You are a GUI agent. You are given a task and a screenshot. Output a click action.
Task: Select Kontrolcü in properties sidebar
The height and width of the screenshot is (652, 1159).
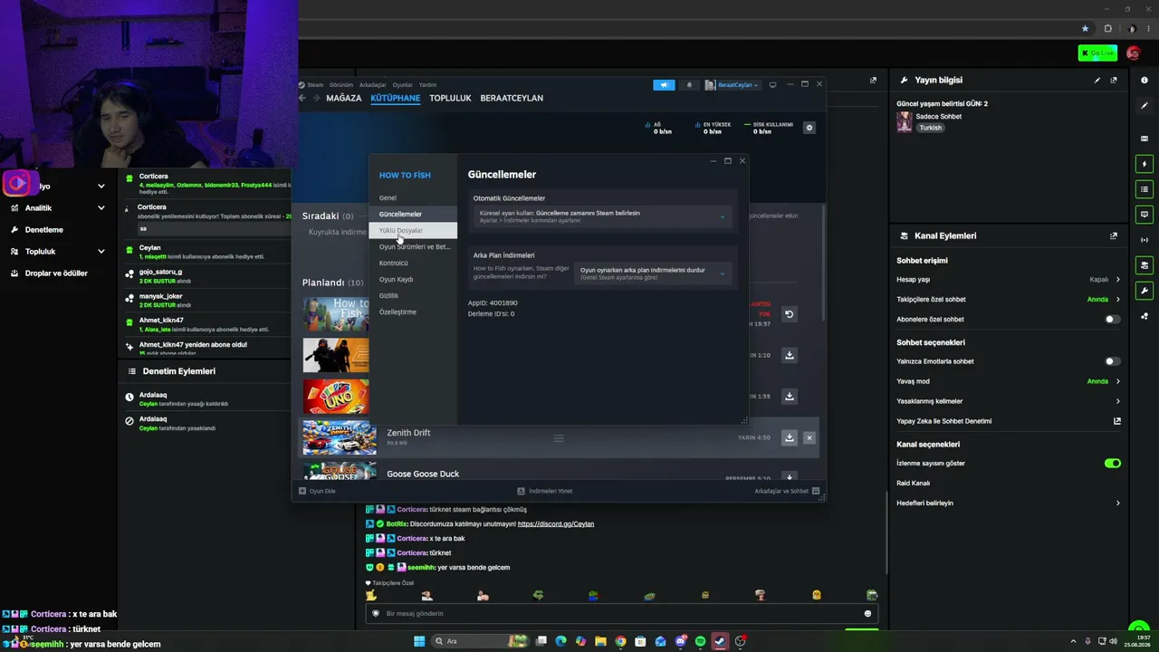(413, 264)
